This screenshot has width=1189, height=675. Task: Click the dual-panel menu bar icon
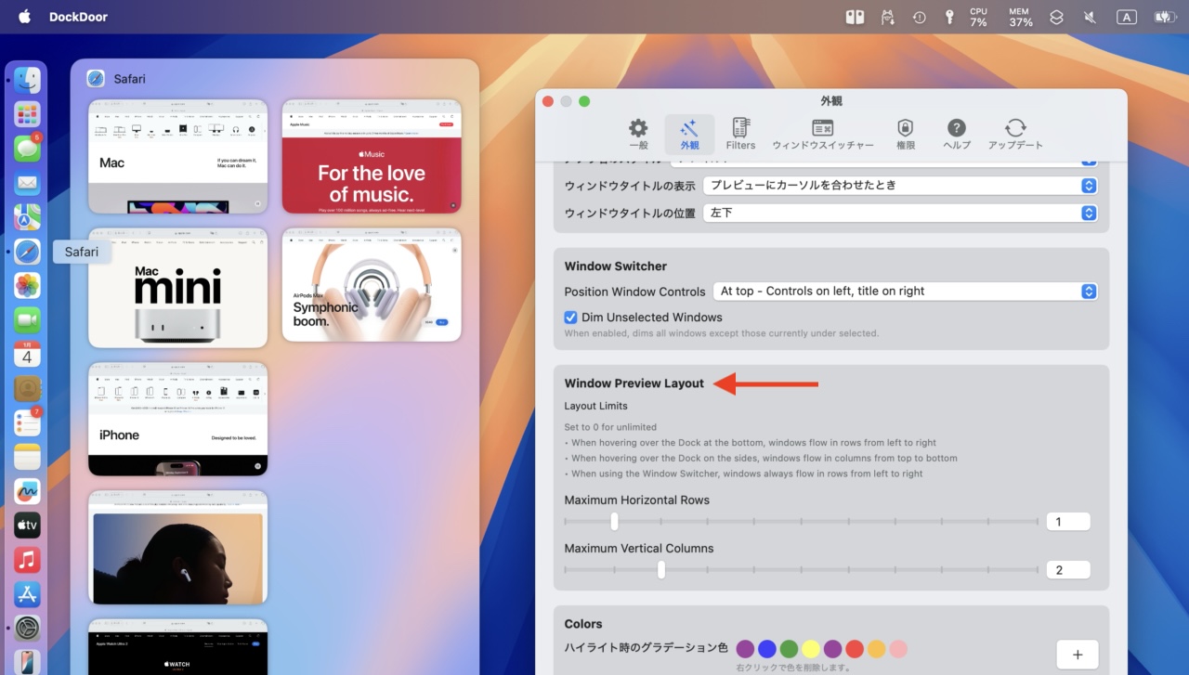point(856,17)
